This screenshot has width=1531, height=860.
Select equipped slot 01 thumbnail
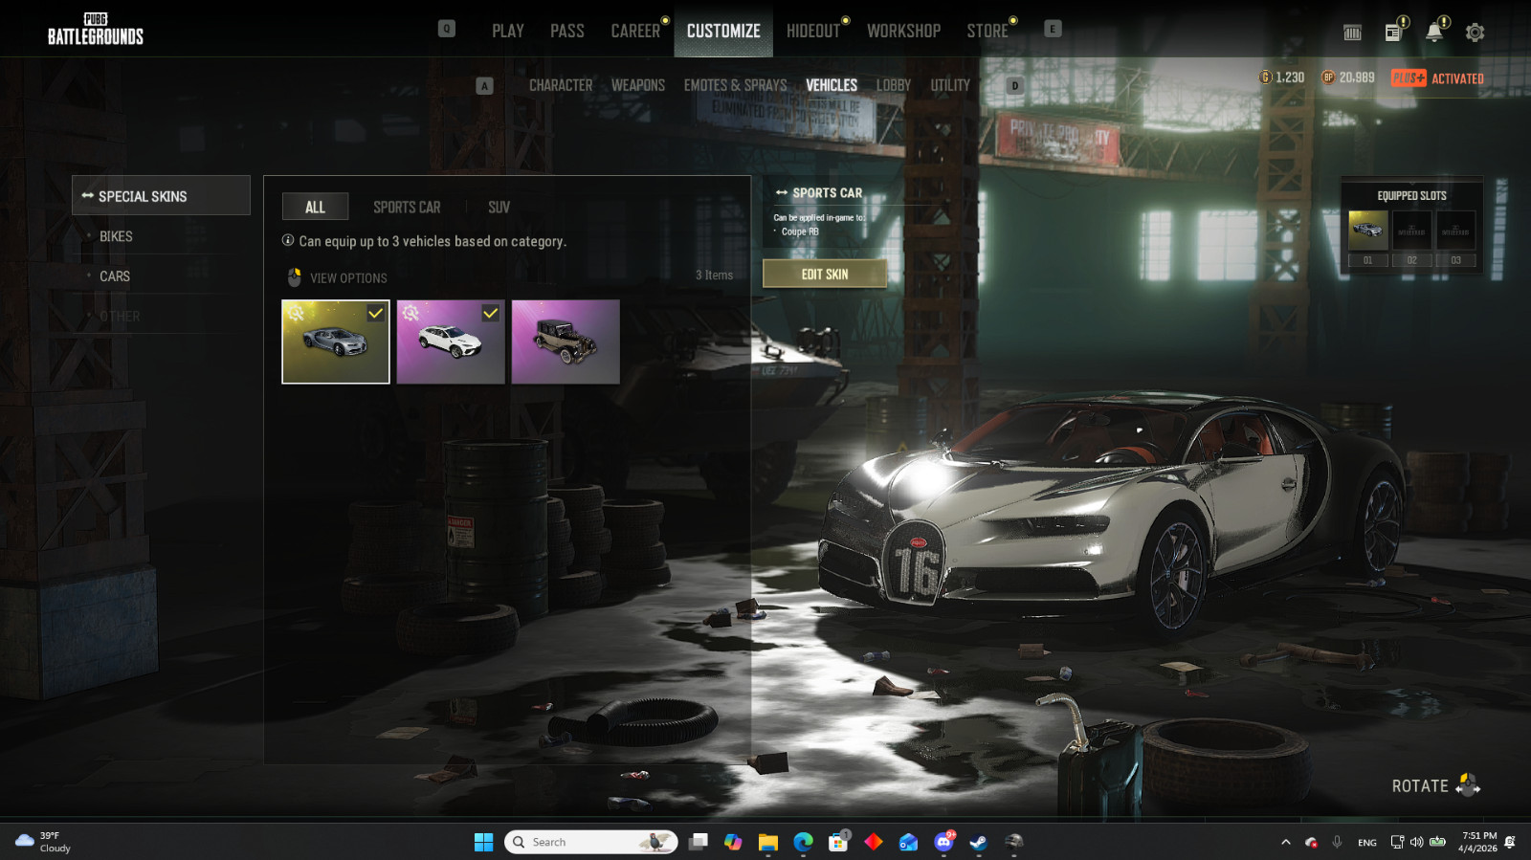[1367, 231]
